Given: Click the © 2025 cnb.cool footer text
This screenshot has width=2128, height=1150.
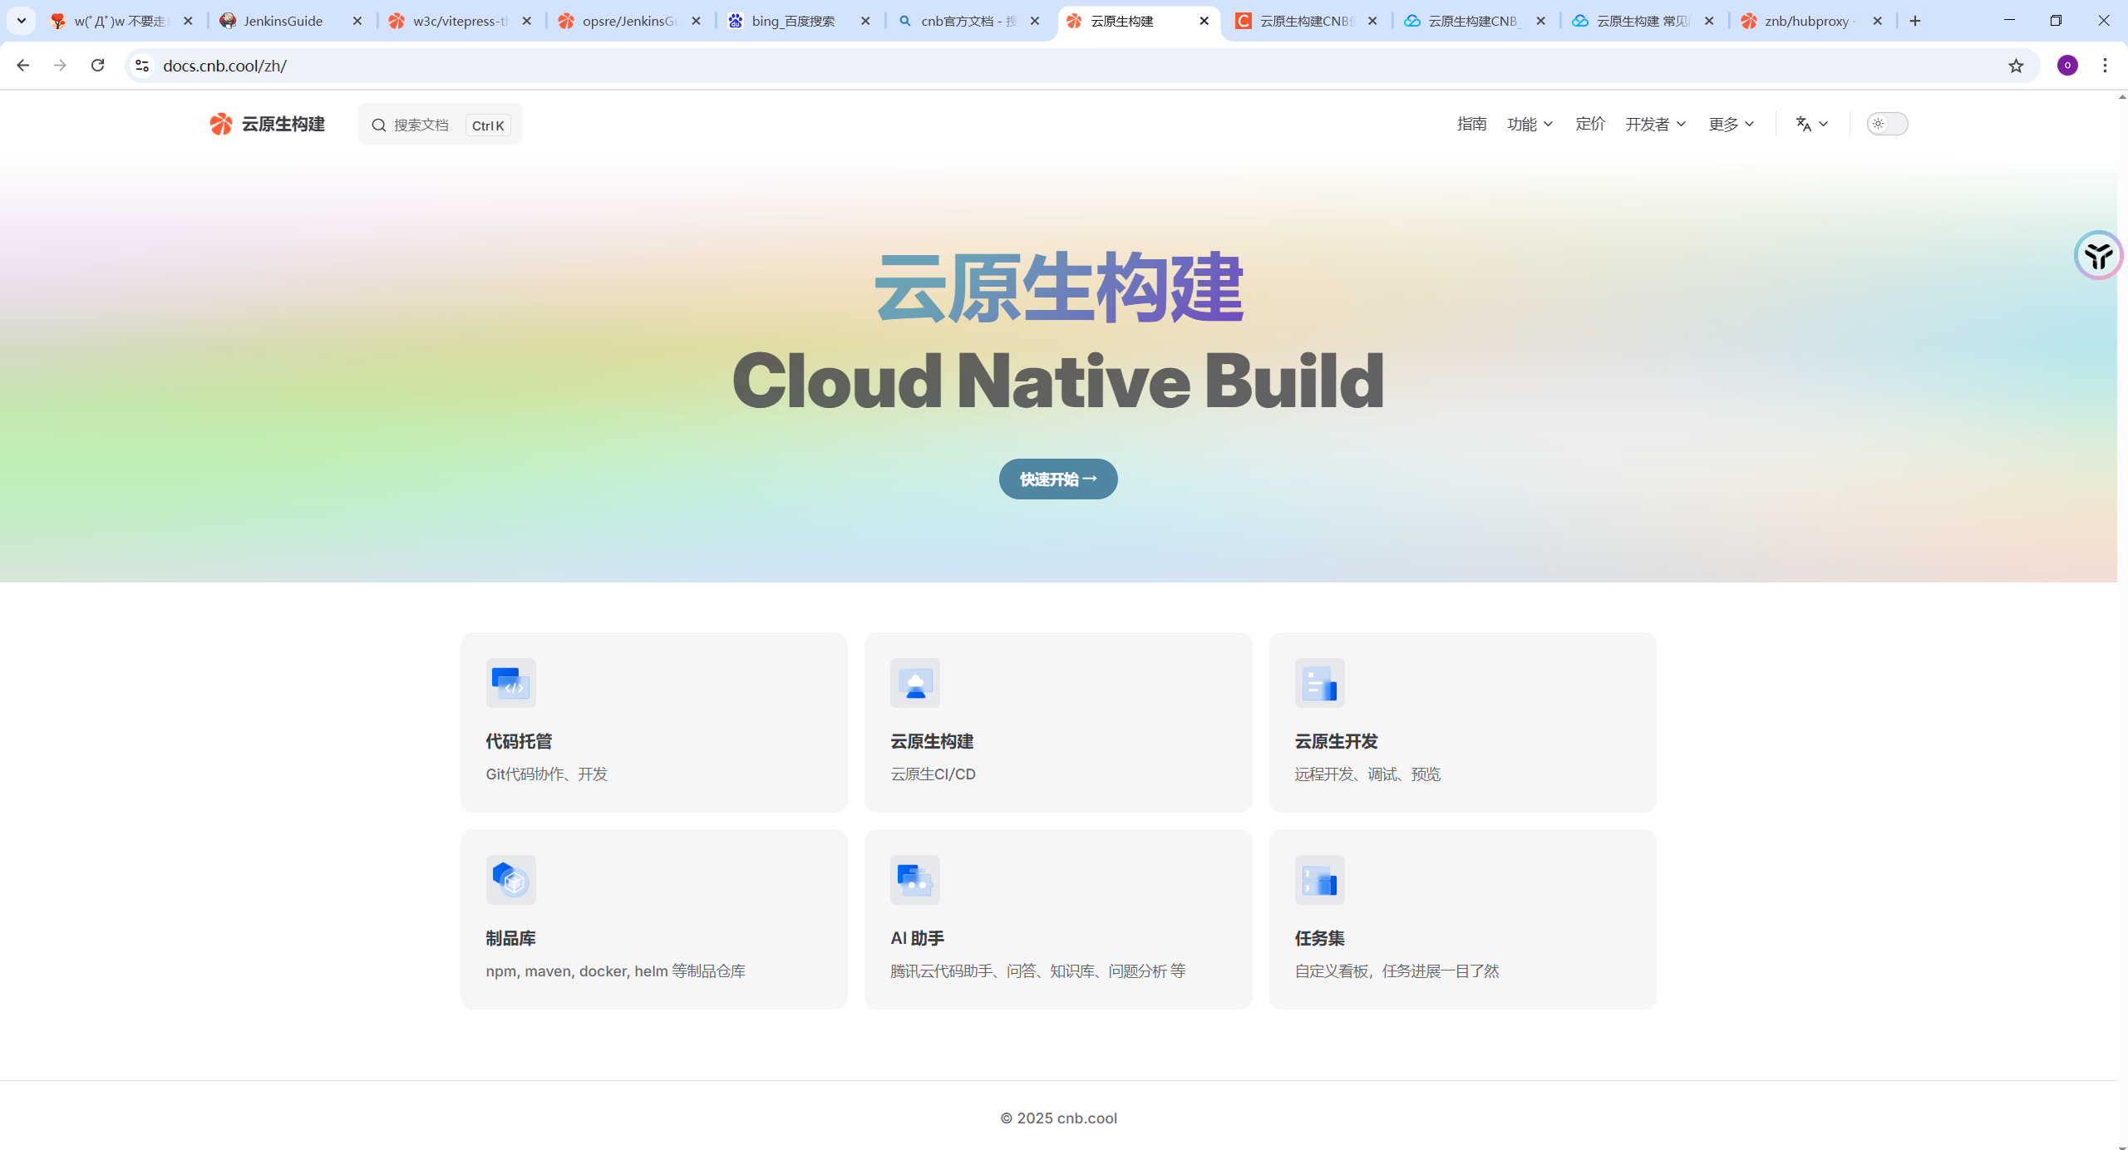Looking at the screenshot, I should (1058, 1118).
